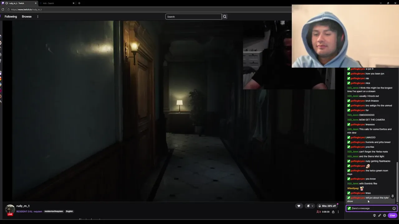
Task: Open the Following page
Action: coord(11,16)
